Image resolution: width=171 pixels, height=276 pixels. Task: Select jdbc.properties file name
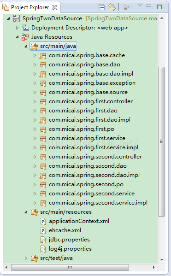[x=70, y=240]
